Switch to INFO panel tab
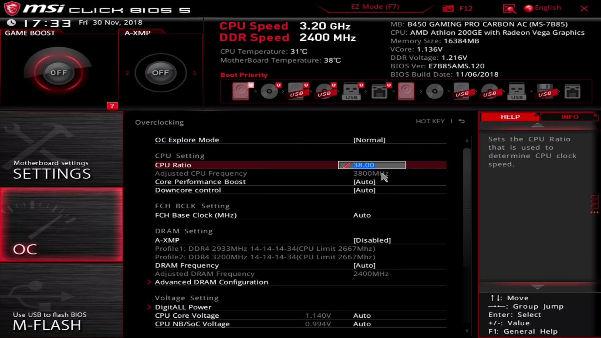This screenshot has width=601, height=338. click(570, 117)
